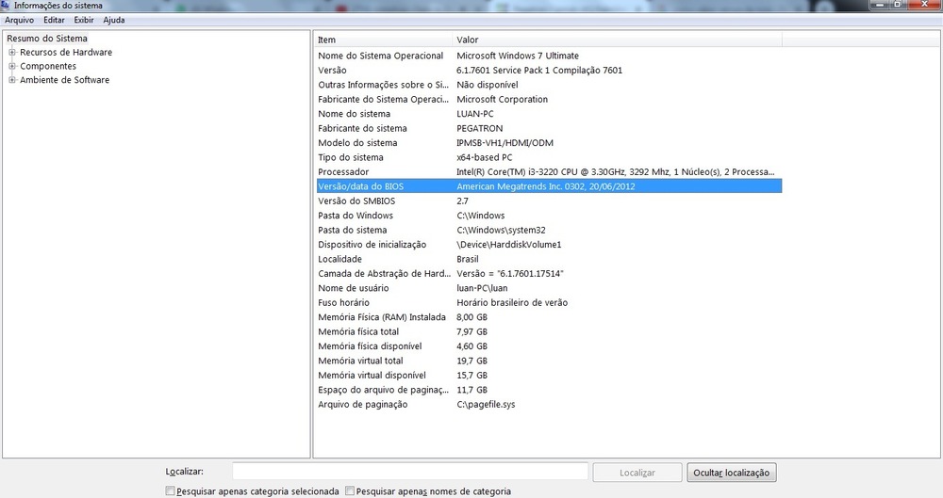Click the System Information title bar icon
Screen dimensions: 943x498
7,6
